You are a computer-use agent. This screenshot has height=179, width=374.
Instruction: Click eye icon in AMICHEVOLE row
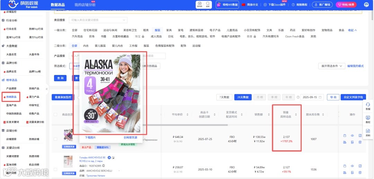[x=352, y=166]
